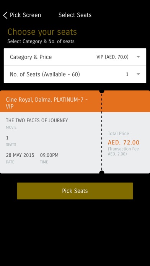The image size is (150, 266).
Task: Tap the seat count value 1
Action: [x=127, y=74]
